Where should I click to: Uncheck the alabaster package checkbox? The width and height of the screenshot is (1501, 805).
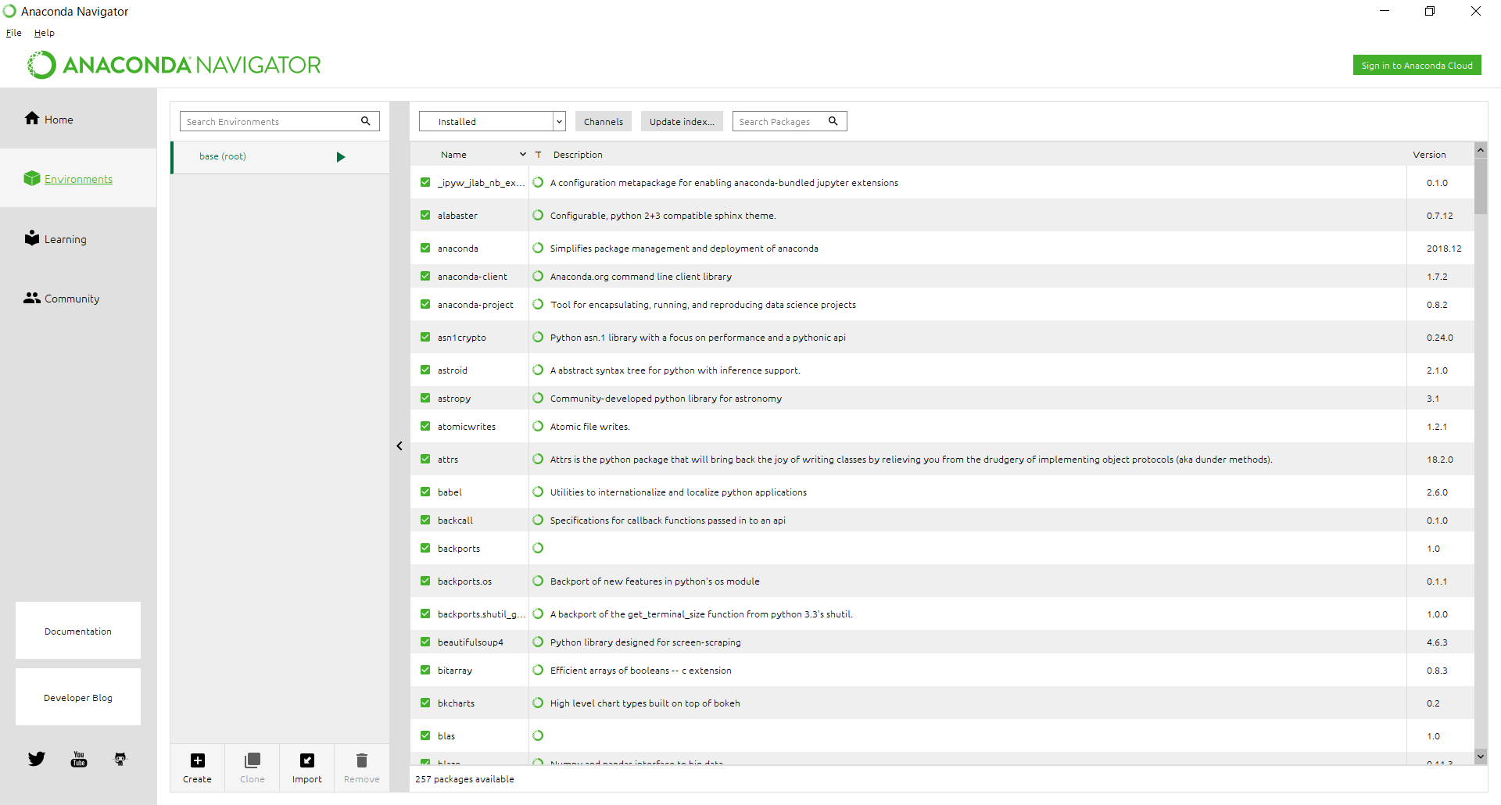(425, 215)
